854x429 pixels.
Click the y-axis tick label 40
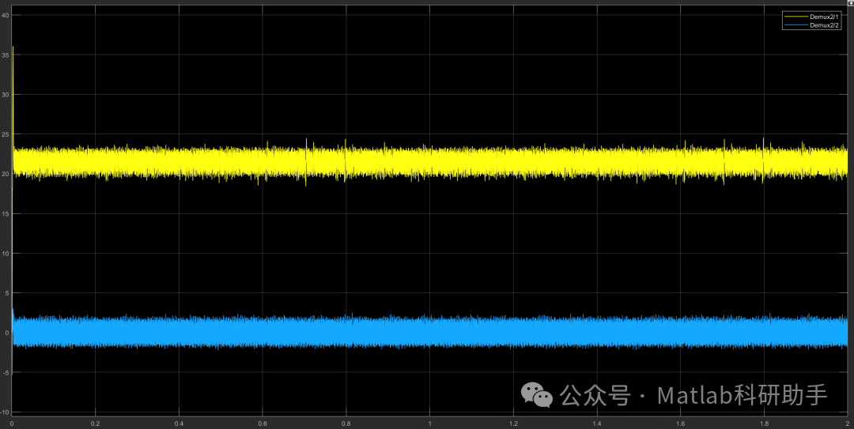5,15
